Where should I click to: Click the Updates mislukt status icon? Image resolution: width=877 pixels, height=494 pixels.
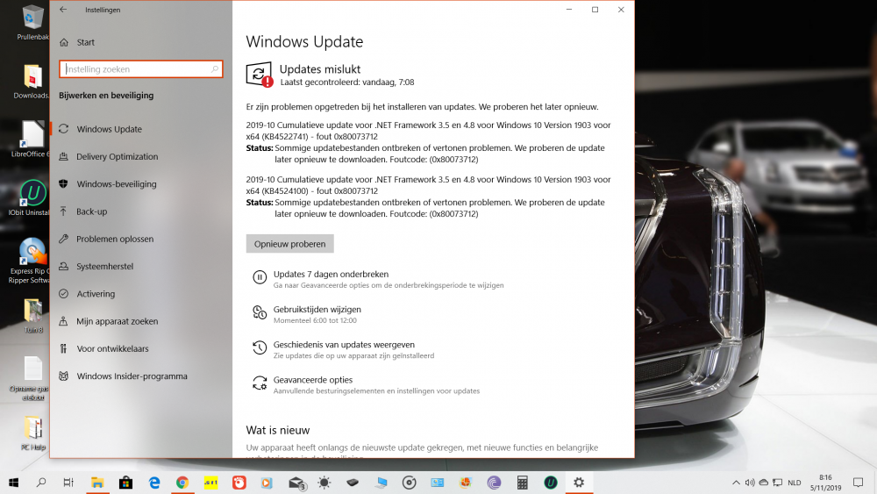pyautogui.click(x=260, y=75)
